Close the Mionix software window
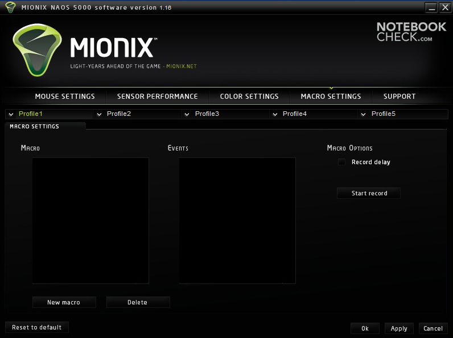 coord(445,7)
